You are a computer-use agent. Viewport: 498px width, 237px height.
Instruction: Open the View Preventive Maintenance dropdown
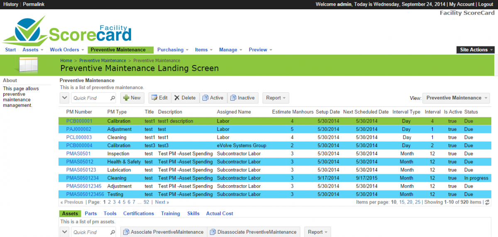[x=456, y=98]
